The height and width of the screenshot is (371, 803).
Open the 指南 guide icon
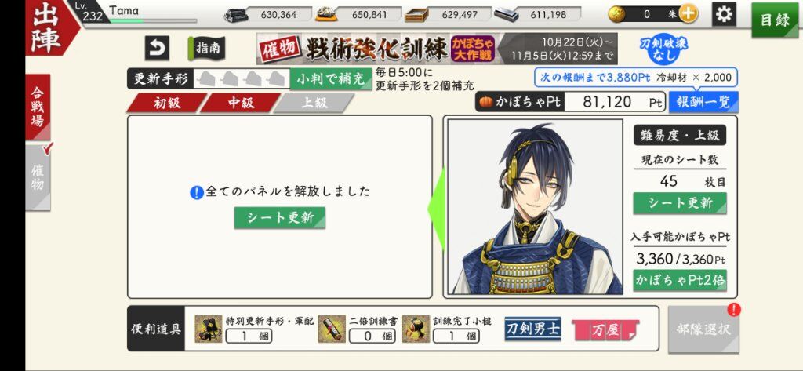(206, 48)
